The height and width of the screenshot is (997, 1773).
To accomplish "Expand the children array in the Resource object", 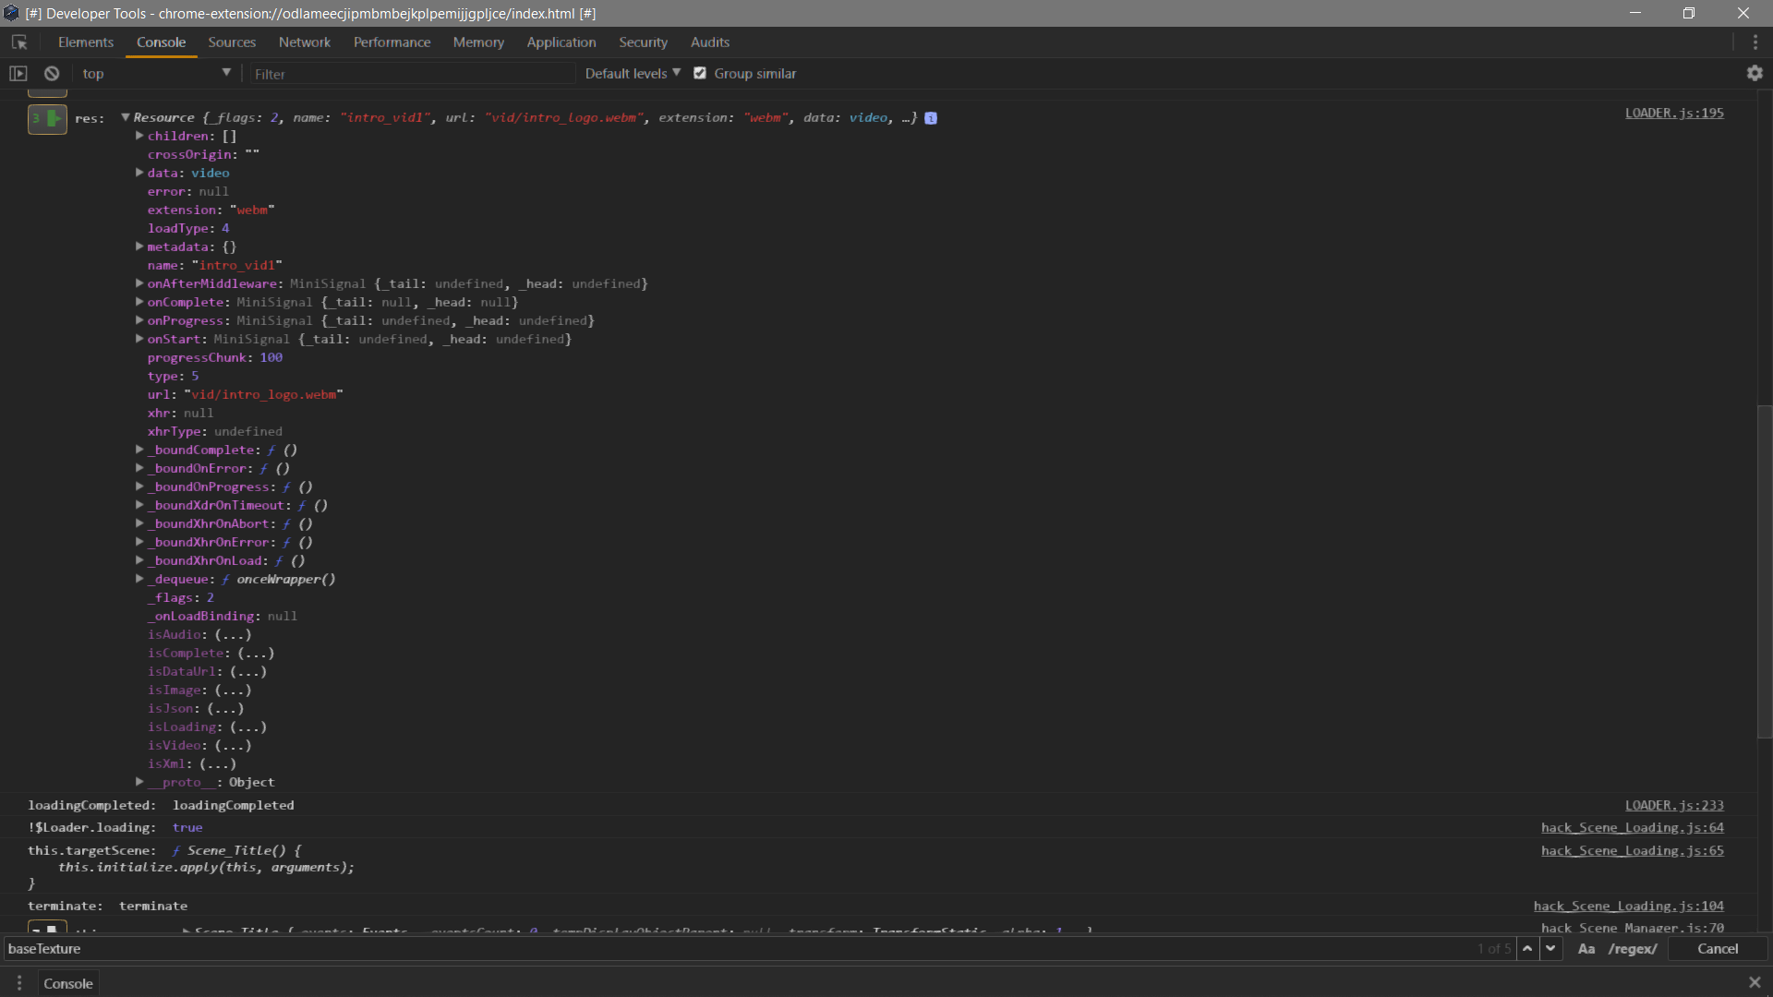I will (139, 136).
